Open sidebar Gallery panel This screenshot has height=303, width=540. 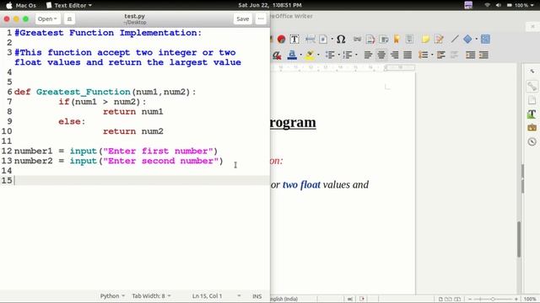532,127
